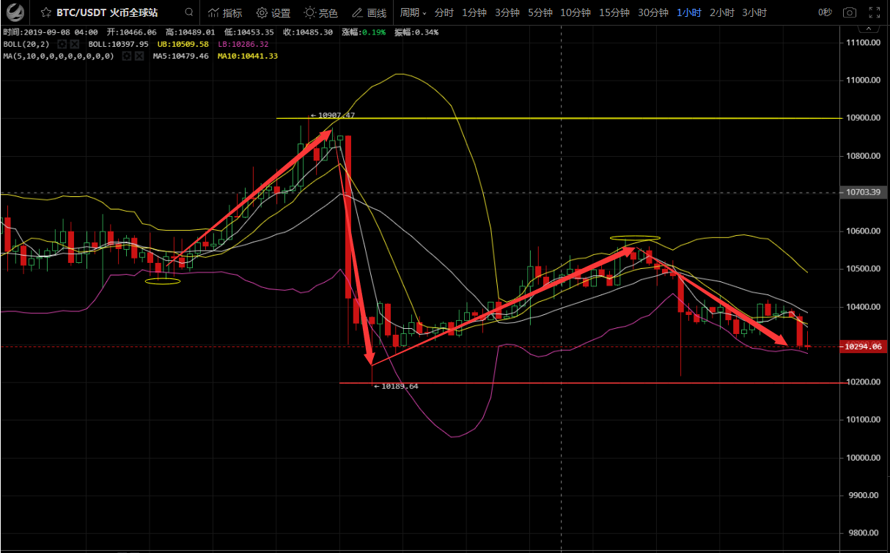Switch to the 3小时 interval
Screen dimensions: 890x553
tap(754, 12)
